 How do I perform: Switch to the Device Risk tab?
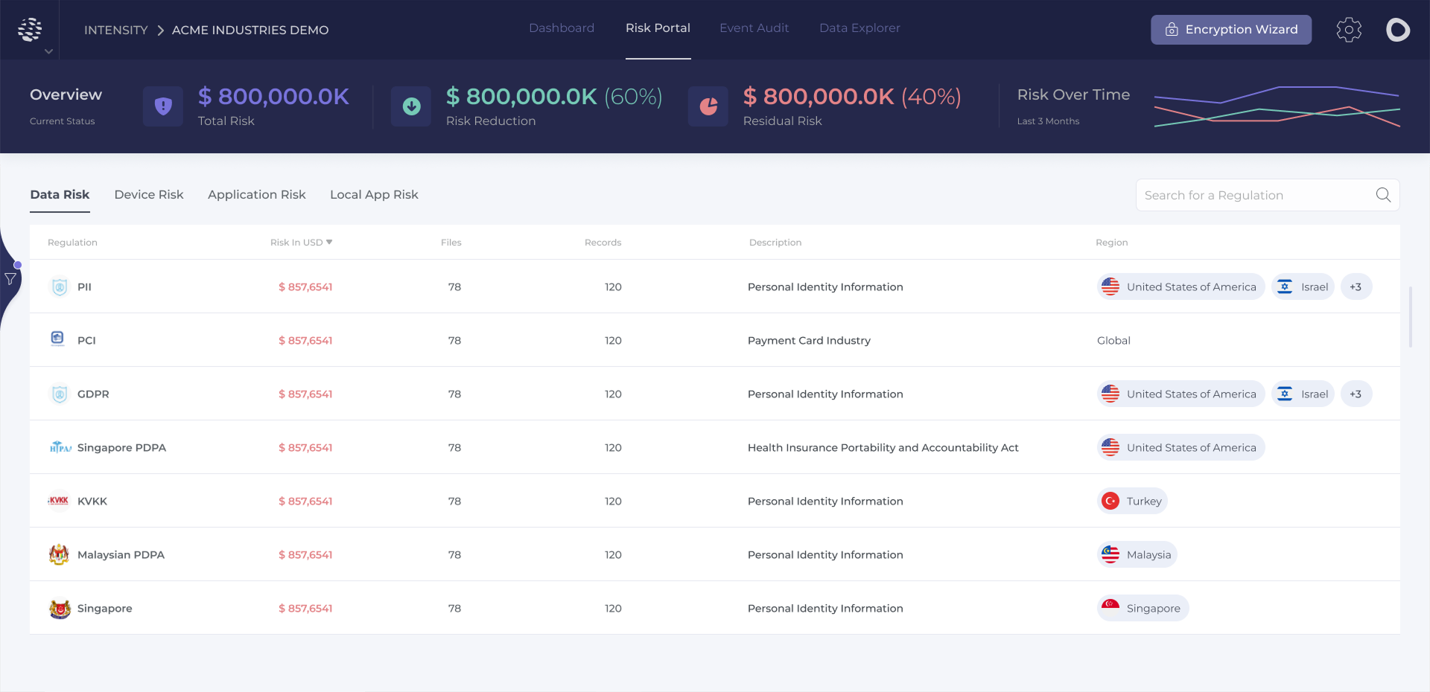click(x=149, y=195)
